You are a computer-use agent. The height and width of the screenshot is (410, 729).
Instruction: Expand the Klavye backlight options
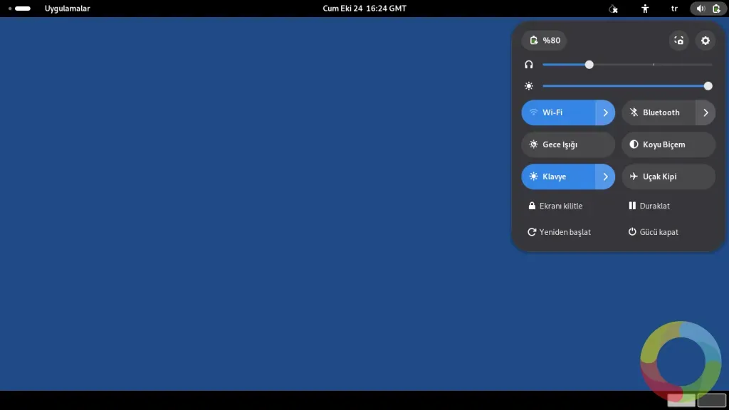605,177
